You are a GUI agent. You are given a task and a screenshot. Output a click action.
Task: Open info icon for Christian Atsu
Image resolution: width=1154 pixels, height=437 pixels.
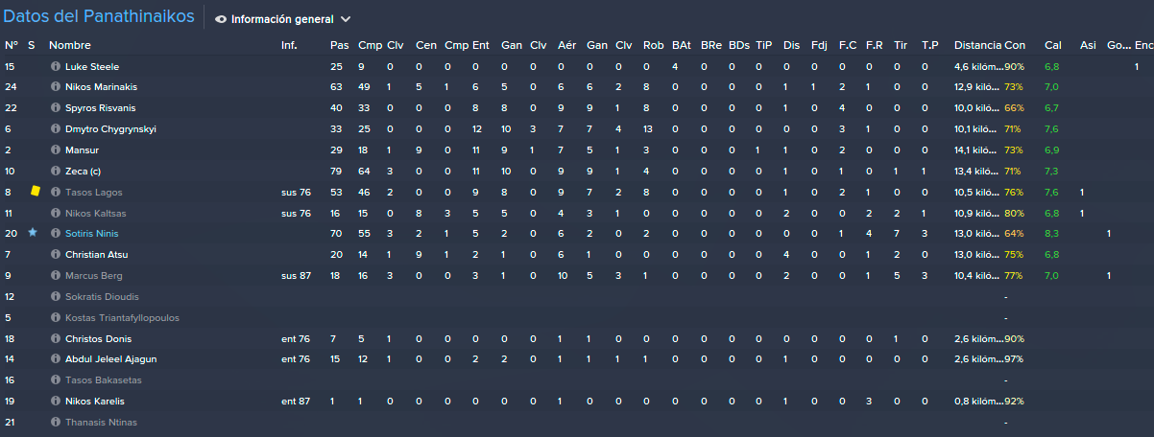[x=55, y=255]
